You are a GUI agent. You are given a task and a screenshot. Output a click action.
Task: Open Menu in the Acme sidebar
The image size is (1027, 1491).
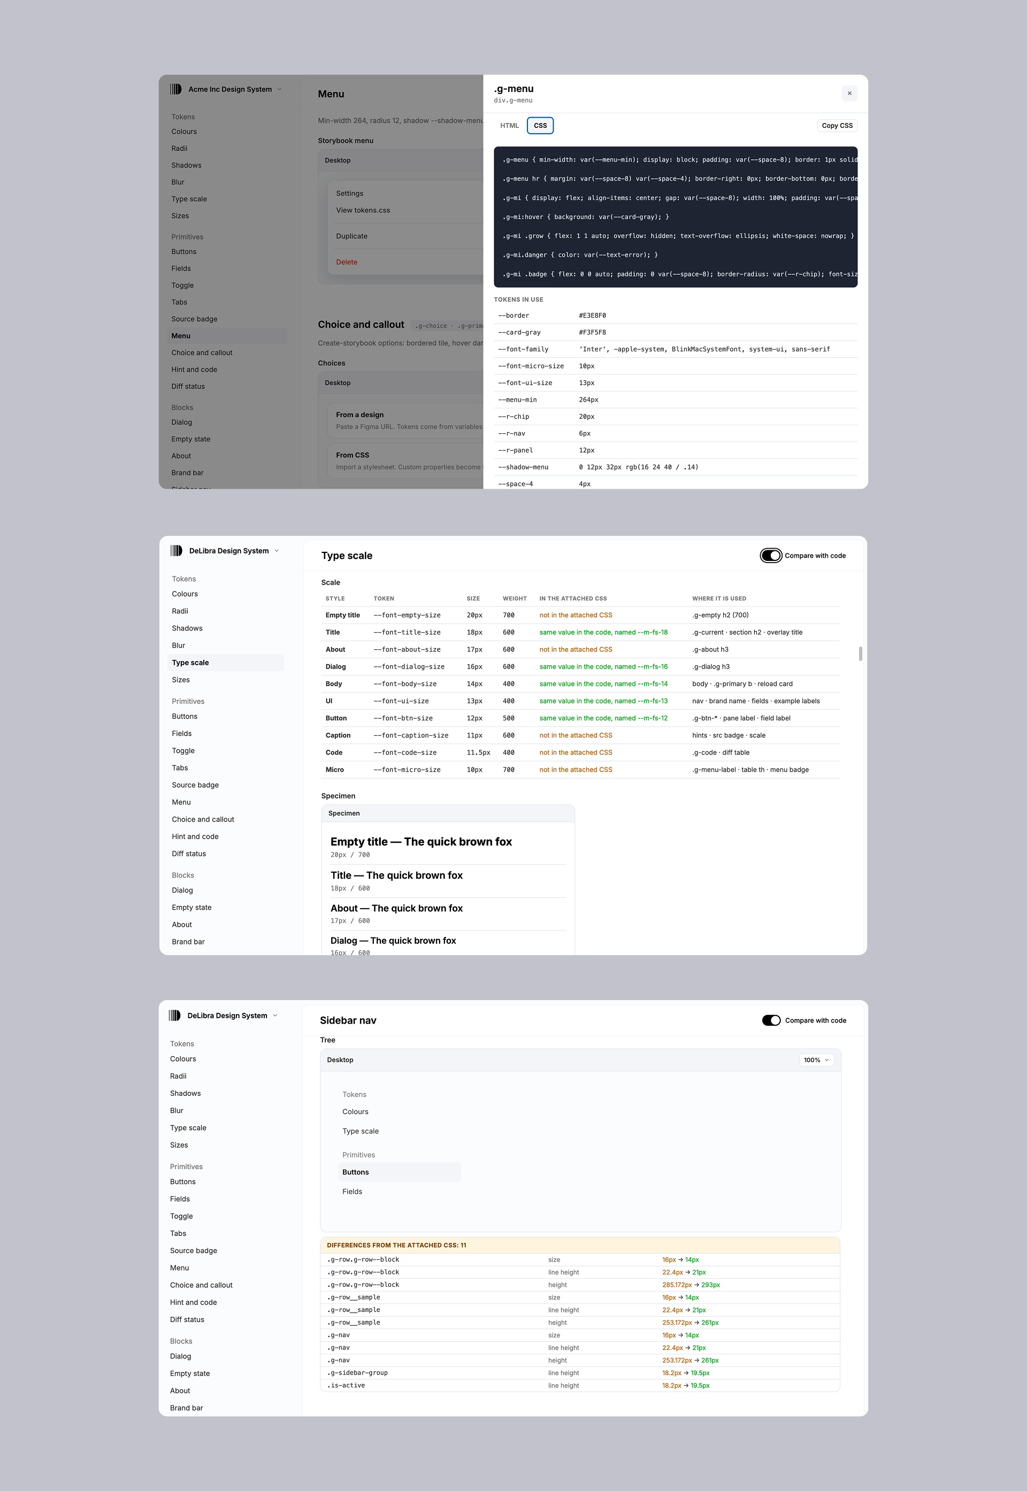(x=227, y=336)
